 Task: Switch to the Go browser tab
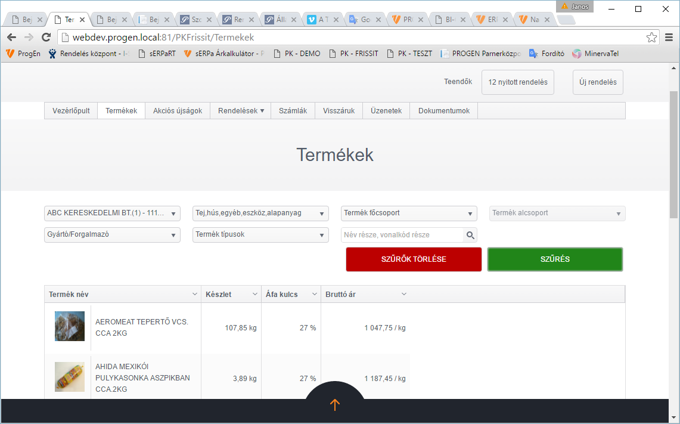tap(365, 20)
